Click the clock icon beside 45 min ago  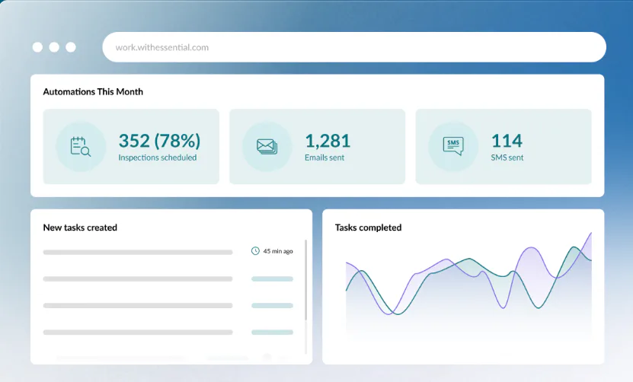tap(255, 251)
